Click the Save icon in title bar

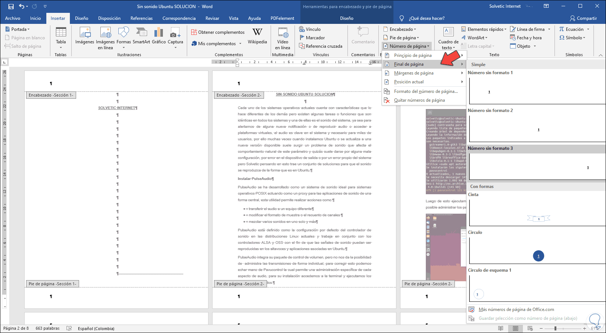[11, 6]
